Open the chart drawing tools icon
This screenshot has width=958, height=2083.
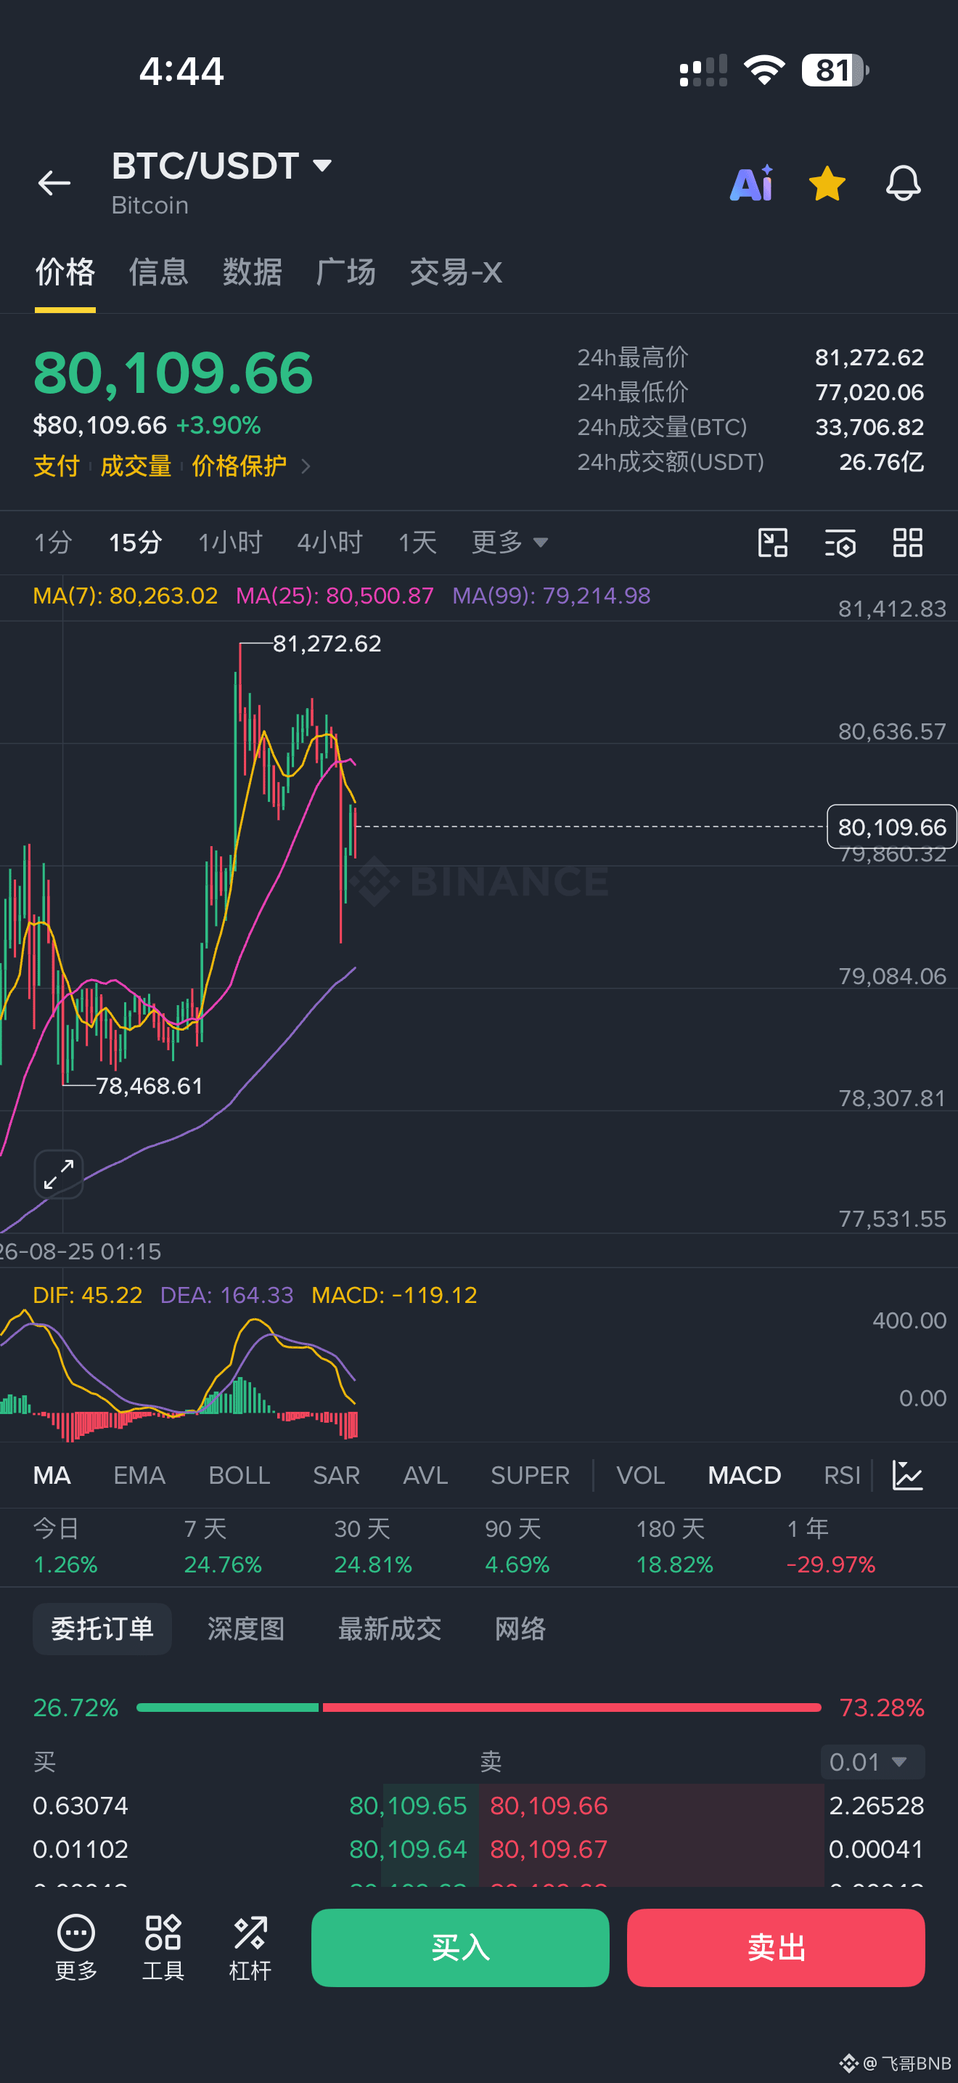tap(773, 543)
